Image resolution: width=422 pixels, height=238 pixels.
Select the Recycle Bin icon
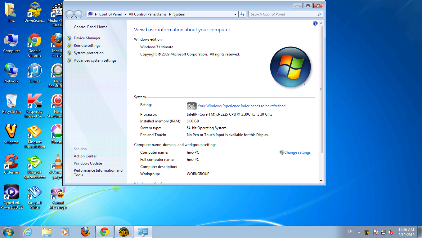pos(11,104)
